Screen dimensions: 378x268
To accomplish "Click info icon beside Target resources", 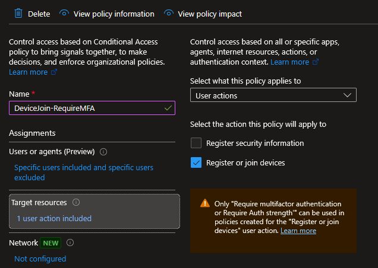I will tap(75, 202).
